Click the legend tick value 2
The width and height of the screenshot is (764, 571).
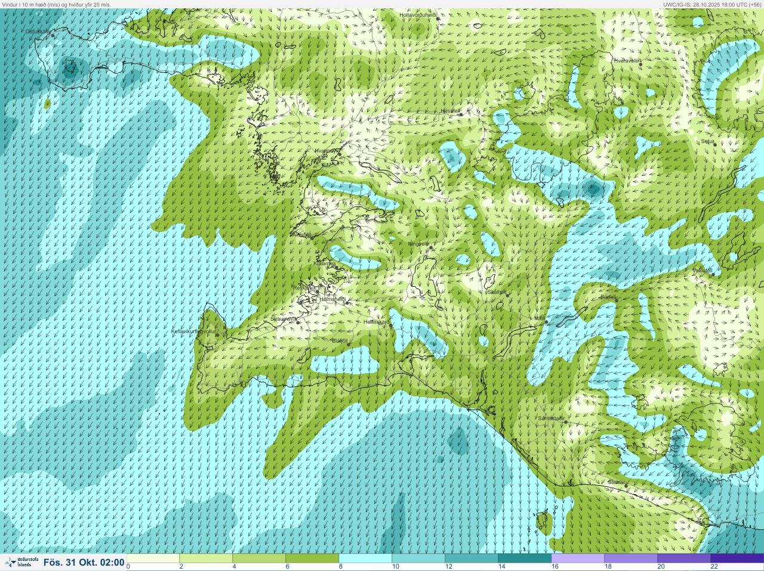(x=181, y=567)
